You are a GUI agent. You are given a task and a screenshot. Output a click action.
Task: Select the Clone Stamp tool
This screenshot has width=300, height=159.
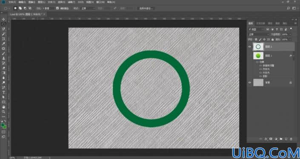point(3,58)
